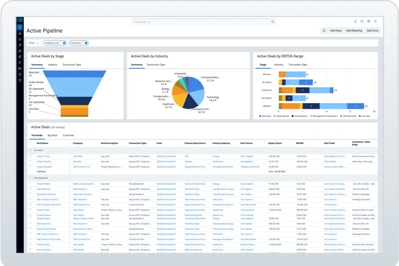Sort by the Deal Name column header
Viewport: 399px width, 266px height.
tap(43, 143)
